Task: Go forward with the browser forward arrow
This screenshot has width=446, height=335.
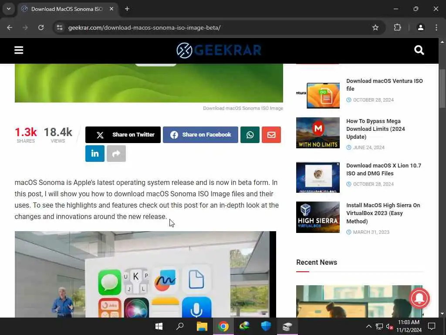Action: (x=25, y=27)
